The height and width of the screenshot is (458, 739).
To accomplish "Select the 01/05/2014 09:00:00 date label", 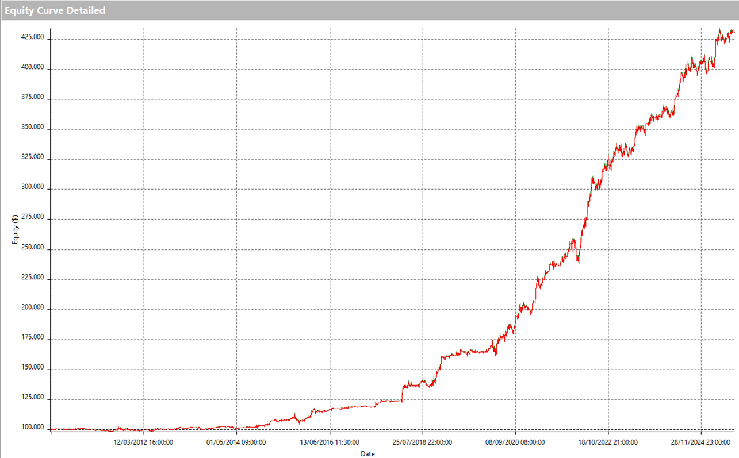I will pos(236,442).
